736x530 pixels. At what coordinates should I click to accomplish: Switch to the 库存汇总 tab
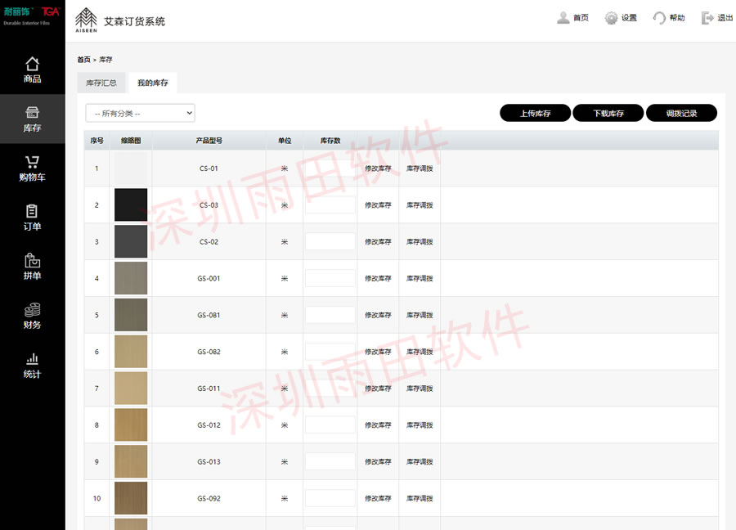(x=101, y=83)
